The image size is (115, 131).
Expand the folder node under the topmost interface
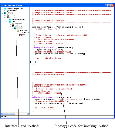click(x=5, y=11)
